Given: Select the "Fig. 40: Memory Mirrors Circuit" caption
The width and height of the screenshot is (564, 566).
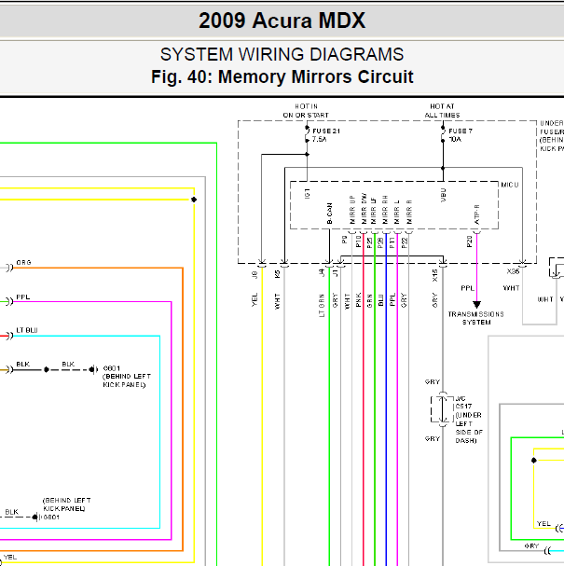Looking at the screenshot, I should point(282,76).
